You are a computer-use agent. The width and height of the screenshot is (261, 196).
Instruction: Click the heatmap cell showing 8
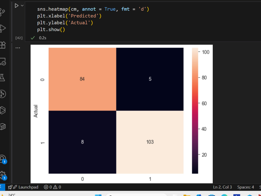(x=82, y=142)
